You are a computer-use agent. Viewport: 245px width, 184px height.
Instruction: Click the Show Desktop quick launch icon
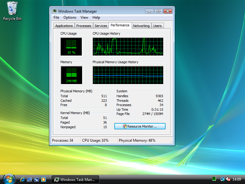(29, 179)
